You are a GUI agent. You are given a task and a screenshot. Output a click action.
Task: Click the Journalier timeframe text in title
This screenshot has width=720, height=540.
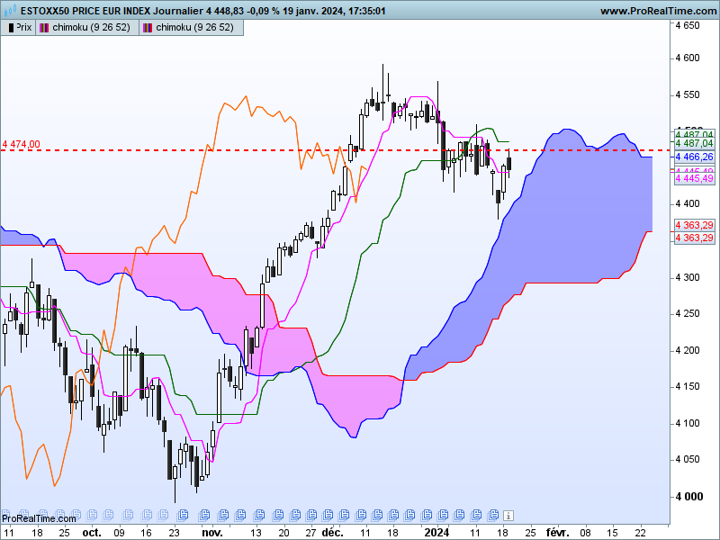click(177, 11)
